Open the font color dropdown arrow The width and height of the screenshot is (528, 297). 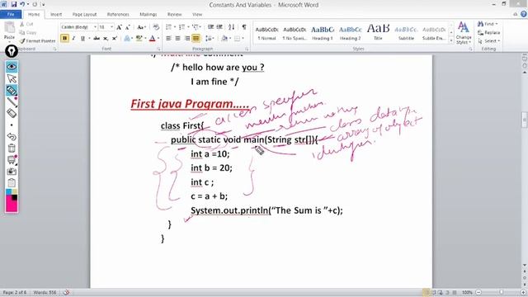coord(158,39)
